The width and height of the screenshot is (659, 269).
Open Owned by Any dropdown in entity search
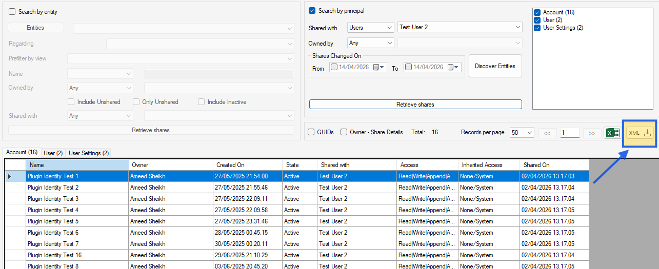[100, 88]
